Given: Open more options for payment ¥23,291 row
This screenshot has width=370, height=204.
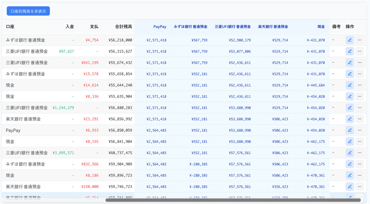Looking at the screenshot, I should (360, 119).
